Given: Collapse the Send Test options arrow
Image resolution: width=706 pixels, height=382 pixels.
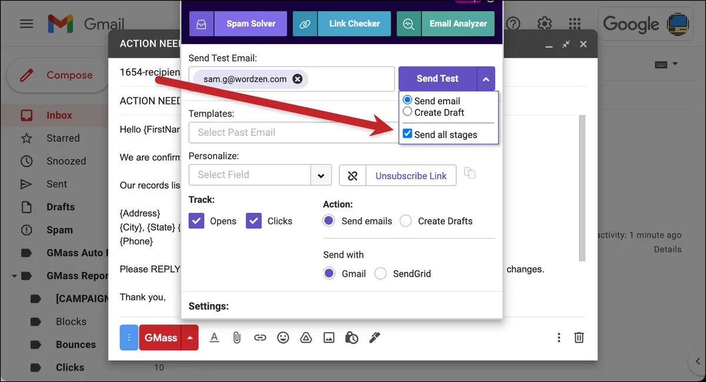Looking at the screenshot, I should pos(485,79).
